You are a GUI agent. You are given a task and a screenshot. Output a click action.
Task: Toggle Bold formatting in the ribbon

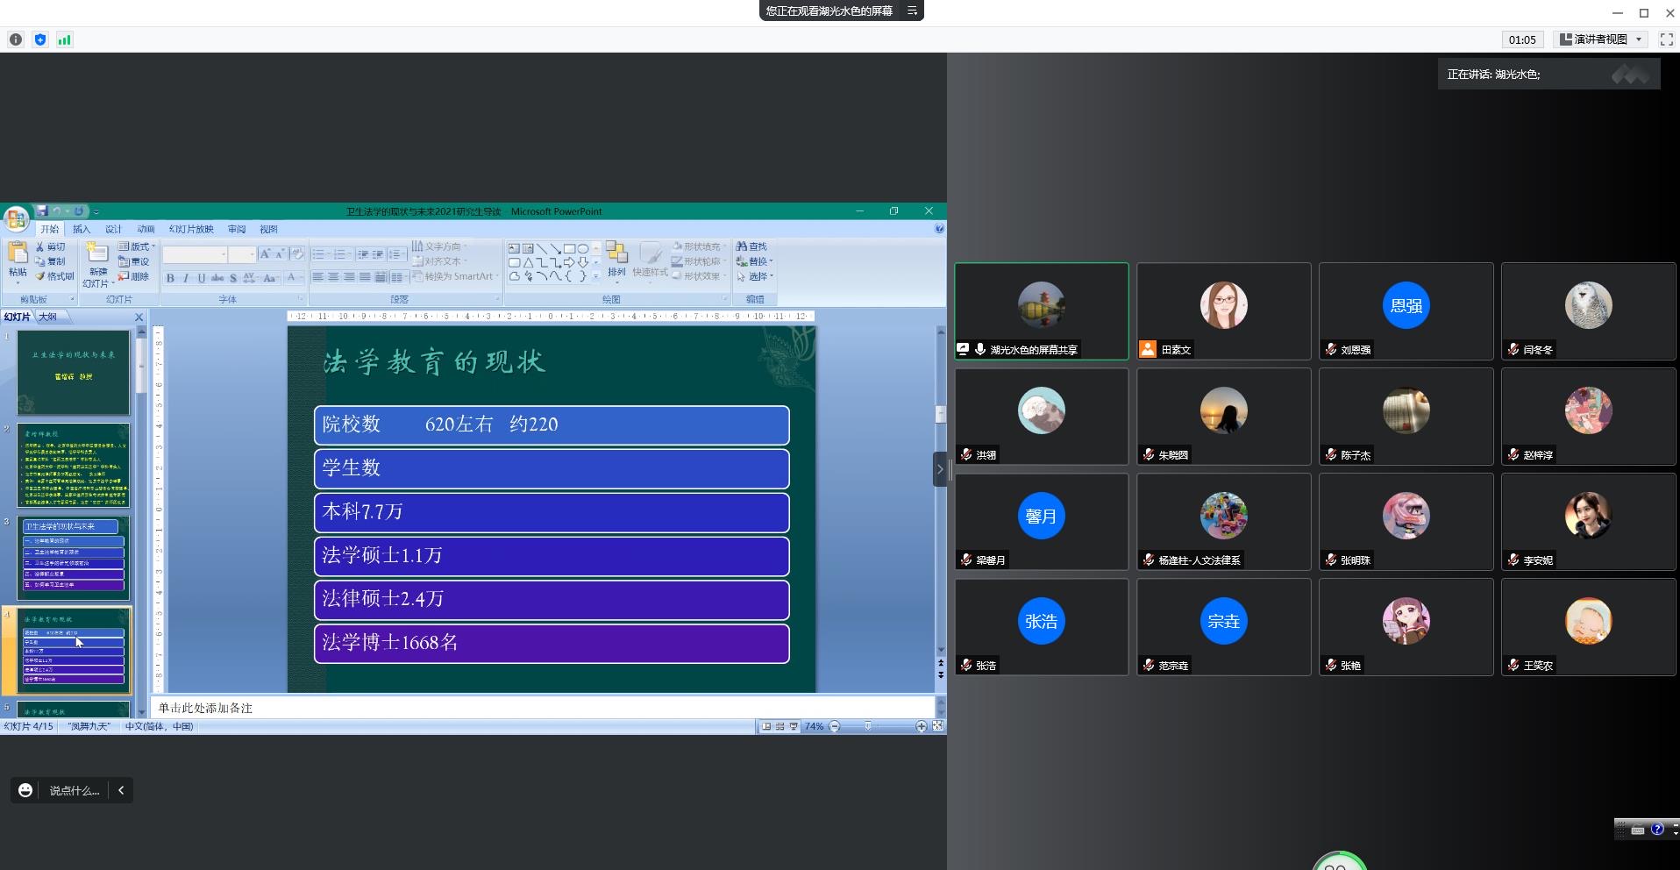(170, 278)
